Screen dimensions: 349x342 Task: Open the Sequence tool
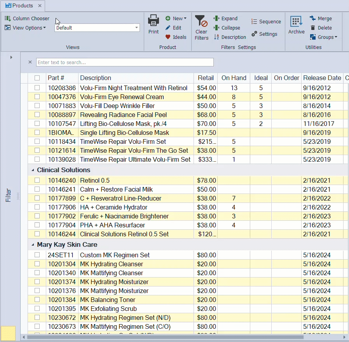click(x=266, y=22)
